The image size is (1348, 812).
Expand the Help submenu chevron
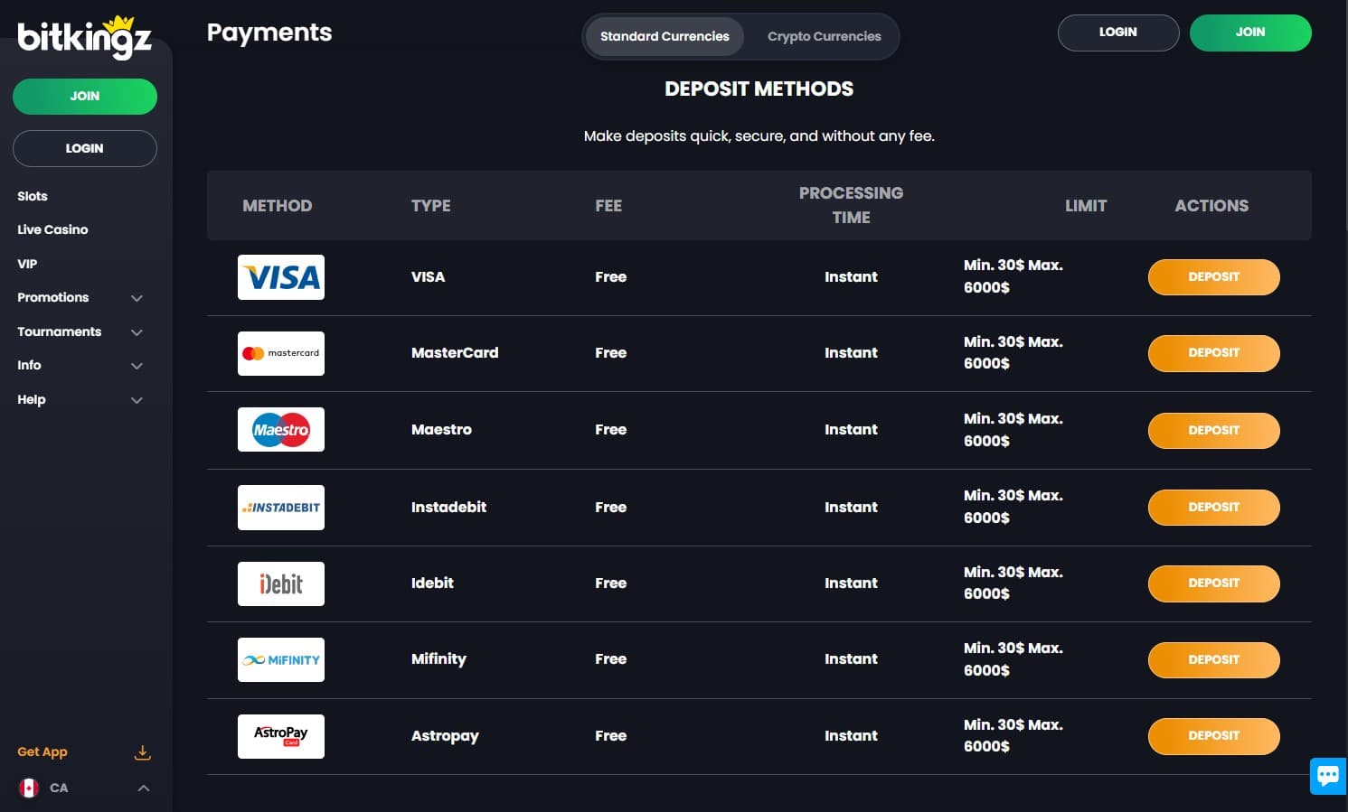click(x=137, y=400)
